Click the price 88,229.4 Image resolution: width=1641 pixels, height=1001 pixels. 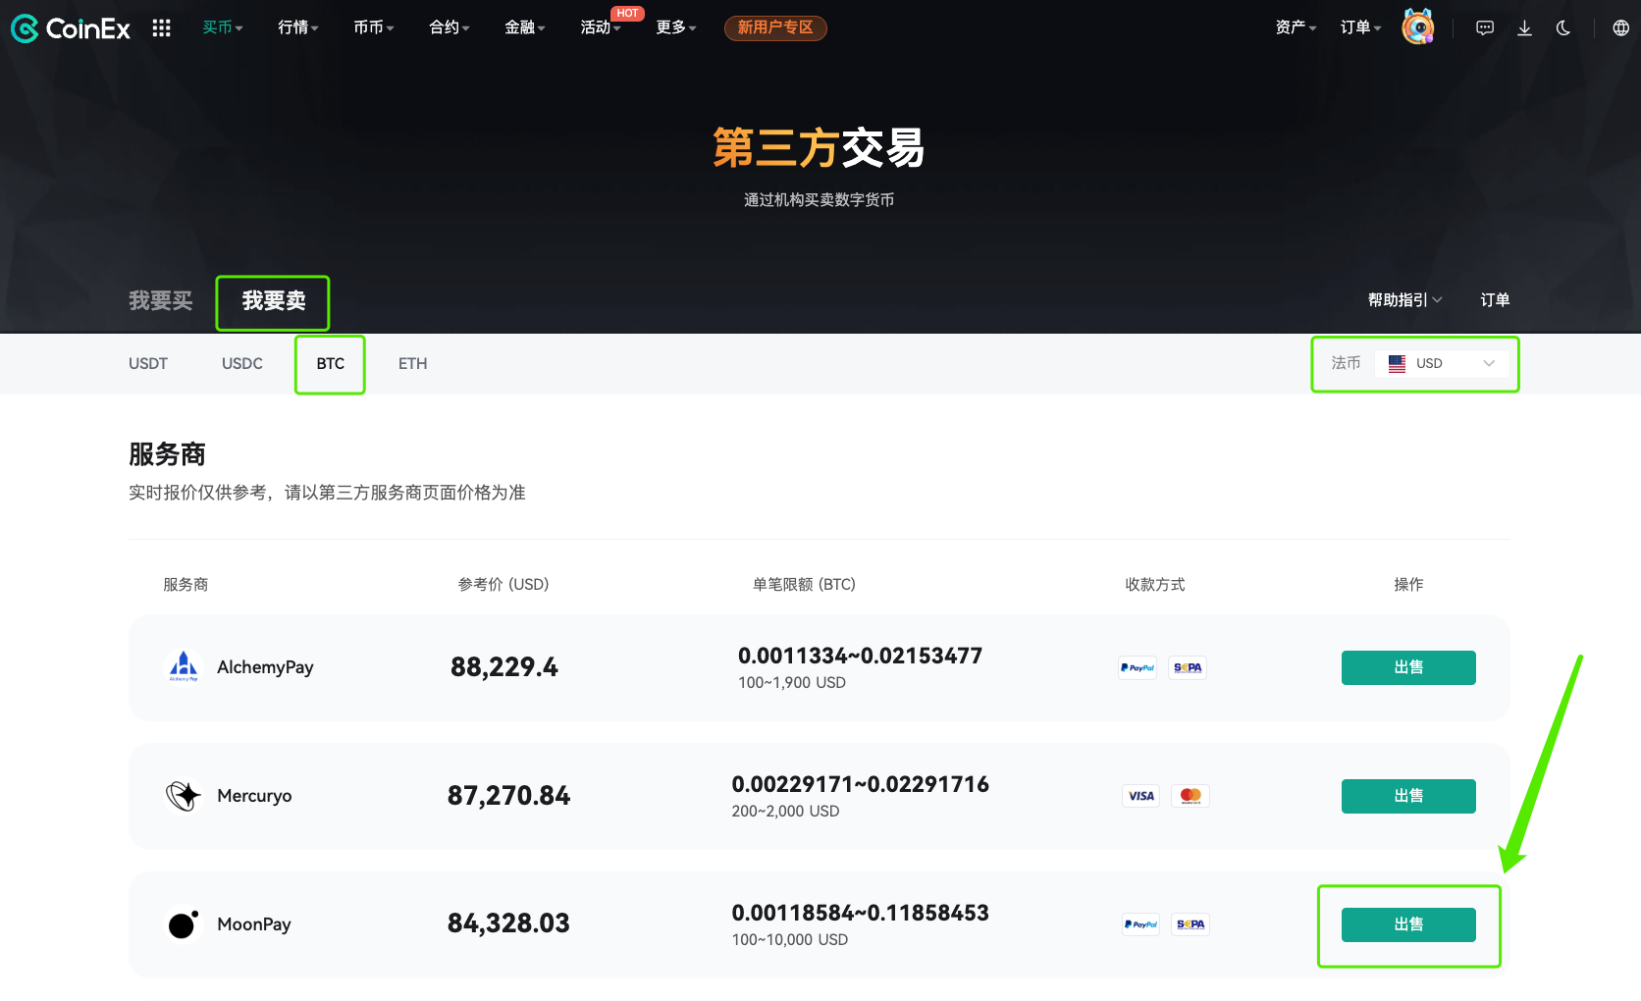tap(504, 667)
